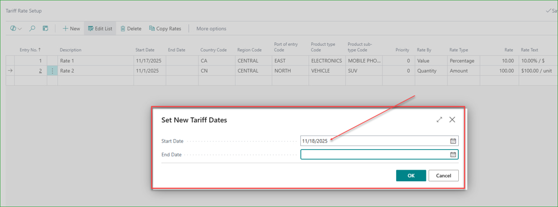Click rate value 100.00 cell
Viewport: 558px width, 207px height.
pyautogui.click(x=499, y=71)
